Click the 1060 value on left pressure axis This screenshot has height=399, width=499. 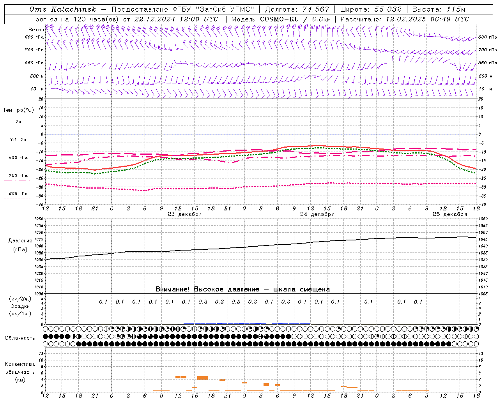point(39,219)
